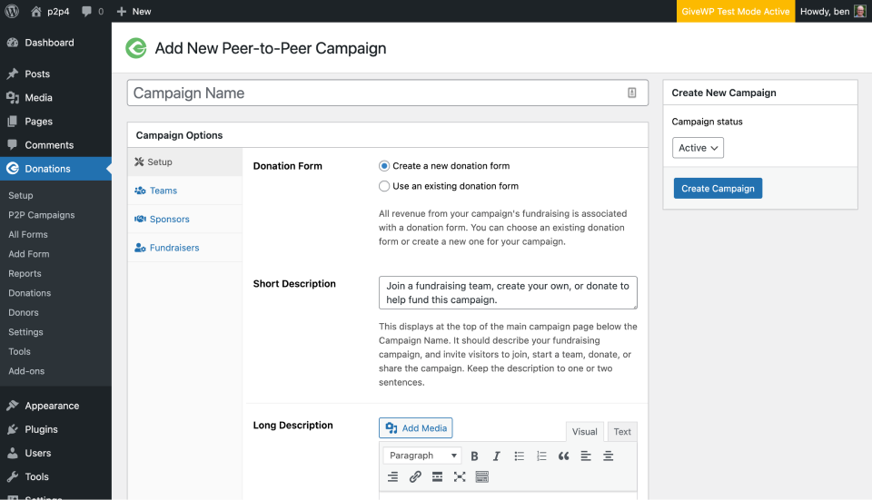The height and width of the screenshot is (500, 872).
Task: Select Use an existing donation form radio
Action: (384, 186)
